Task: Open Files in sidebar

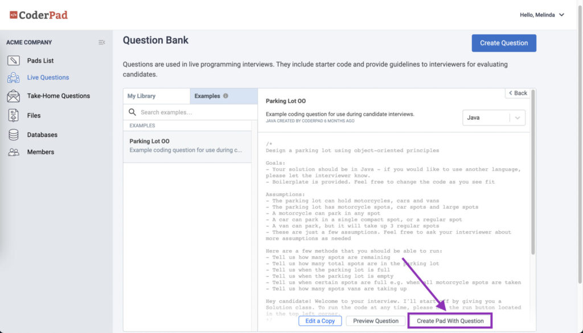Action: 34,115
